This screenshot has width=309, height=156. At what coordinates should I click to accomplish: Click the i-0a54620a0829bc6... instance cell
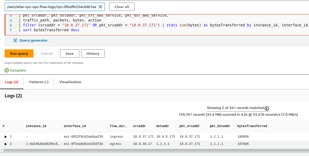43,144
